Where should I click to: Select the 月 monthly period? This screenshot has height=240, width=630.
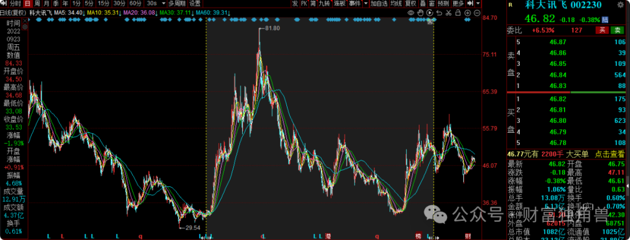pyautogui.click(x=47, y=3)
